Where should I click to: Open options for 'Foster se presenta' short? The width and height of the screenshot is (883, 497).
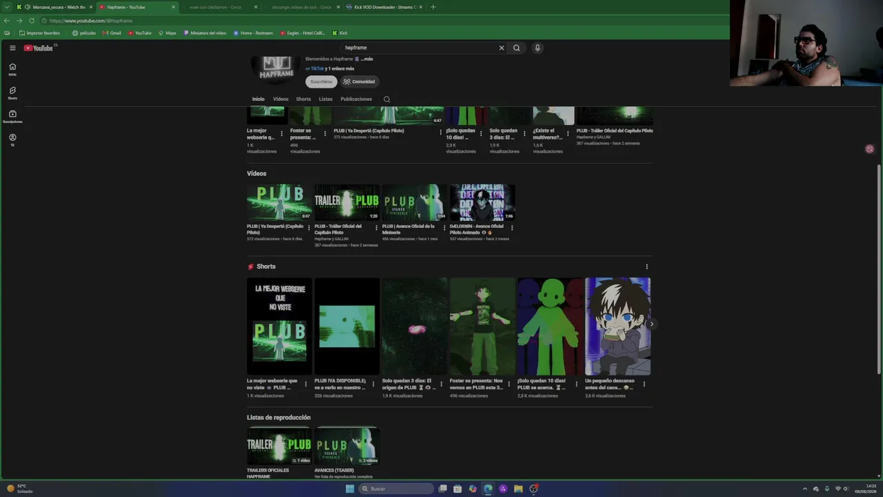(x=508, y=384)
